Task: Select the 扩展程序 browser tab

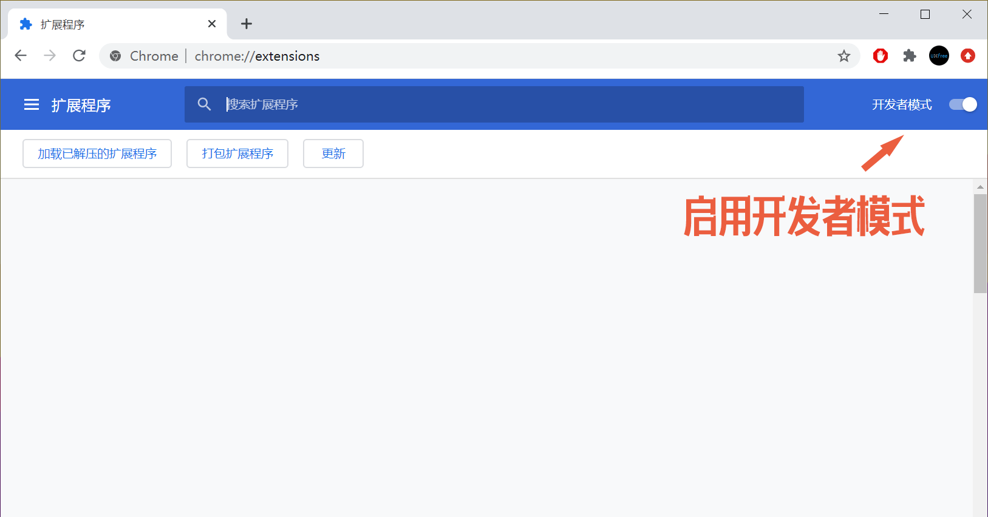Action: click(x=117, y=24)
